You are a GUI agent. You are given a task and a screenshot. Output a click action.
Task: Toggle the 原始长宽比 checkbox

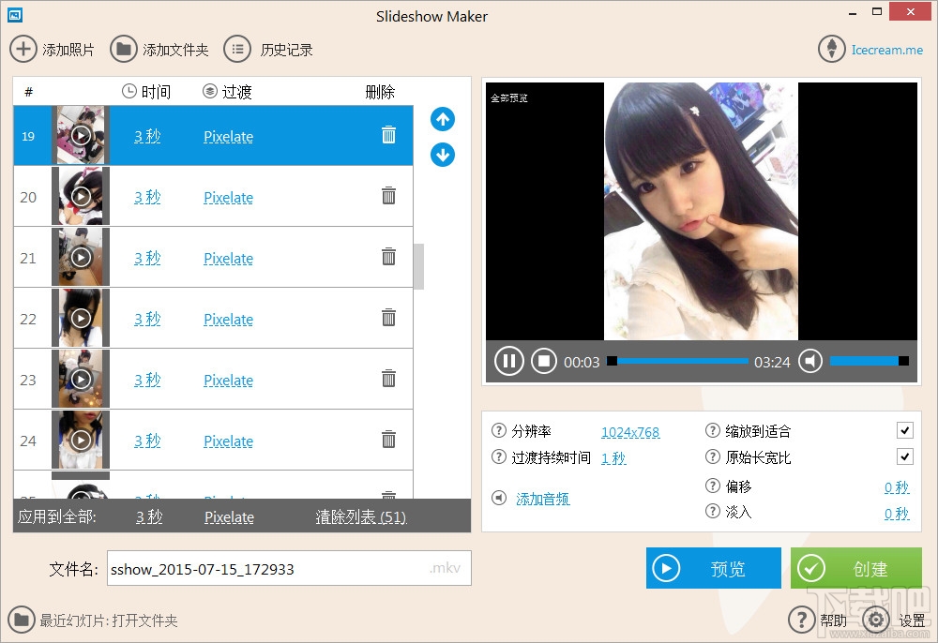(905, 457)
